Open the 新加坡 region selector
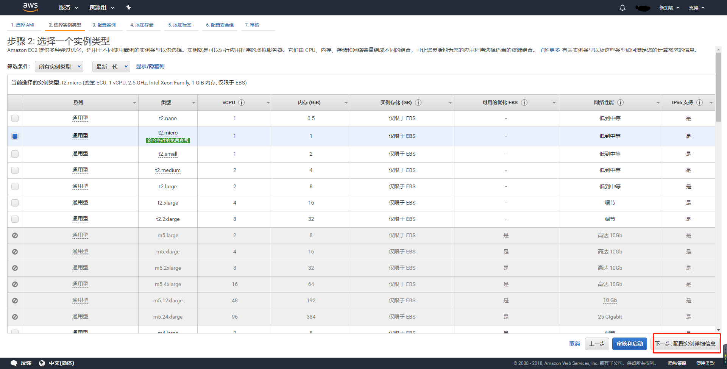 pos(669,8)
